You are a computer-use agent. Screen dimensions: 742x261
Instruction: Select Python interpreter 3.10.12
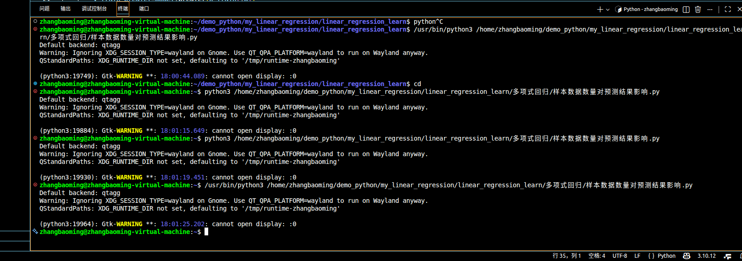pyautogui.click(x=707, y=256)
